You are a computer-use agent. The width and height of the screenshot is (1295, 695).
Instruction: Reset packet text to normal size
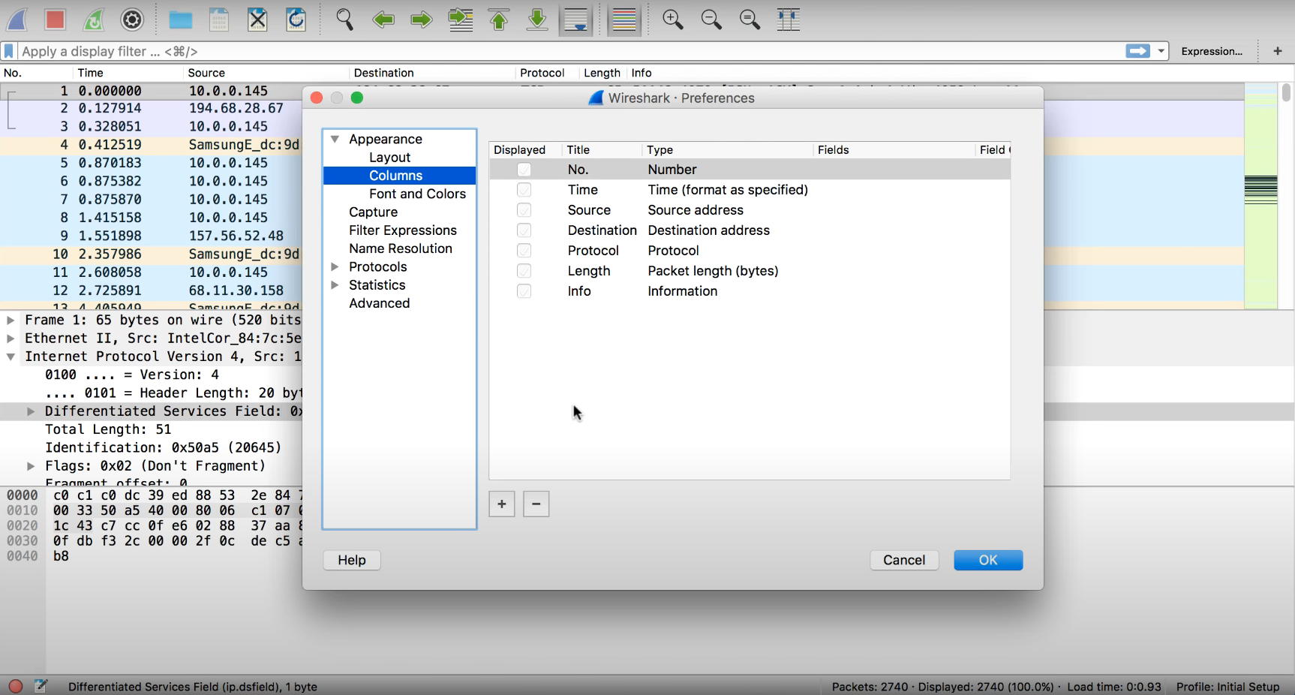coord(750,20)
